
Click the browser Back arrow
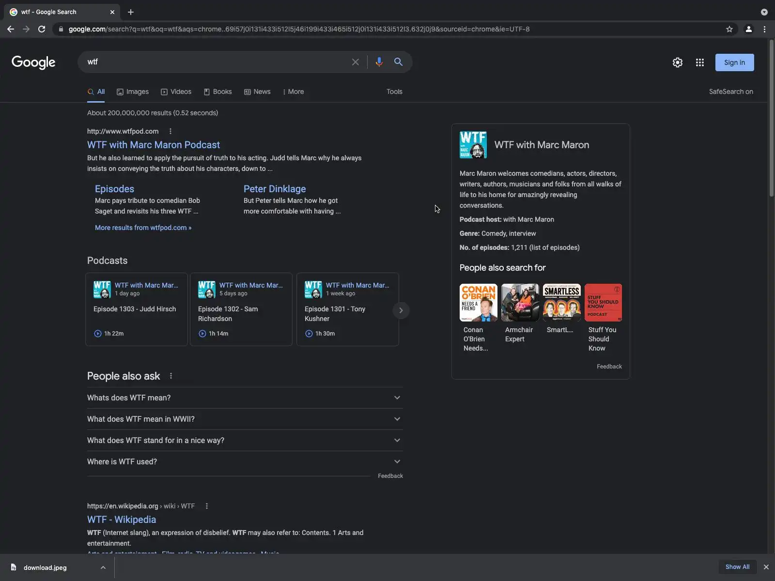click(x=11, y=29)
